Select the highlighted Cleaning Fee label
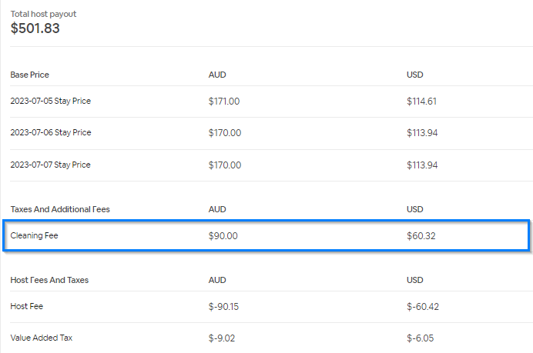The height and width of the screenshot is (353, 533). [34, 235]
